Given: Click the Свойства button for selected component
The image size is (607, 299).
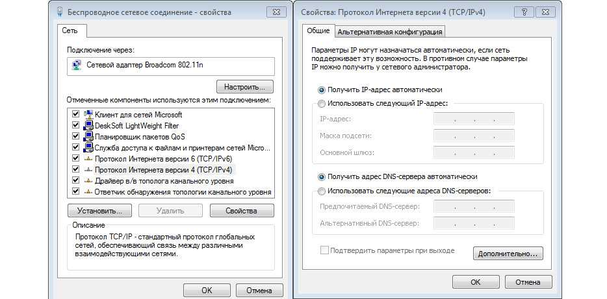Looking at the screenshot, I should tap(241, 211).
